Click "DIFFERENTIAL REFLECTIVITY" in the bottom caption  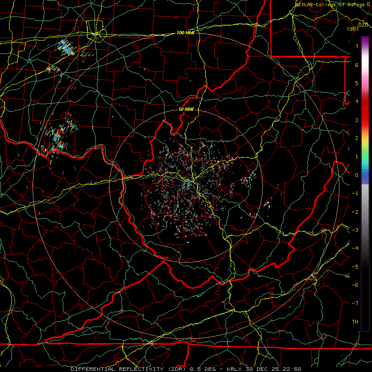click(117, 369)
